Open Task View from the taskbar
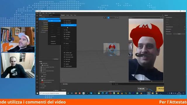 coord(72,93)
